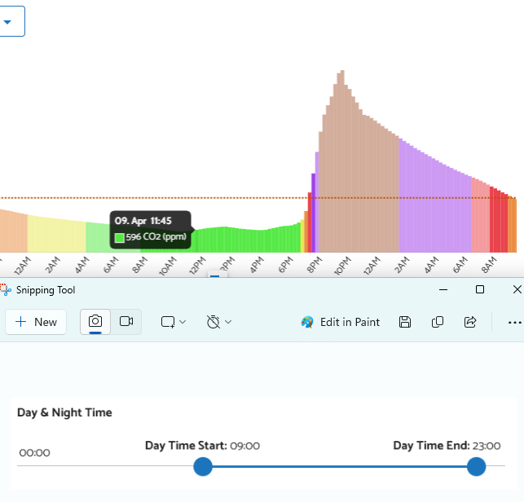The height and width of the screenshot is (502, 524).
Task: Click the small blue marker below the chart axis
Action: tap(214, 275)
